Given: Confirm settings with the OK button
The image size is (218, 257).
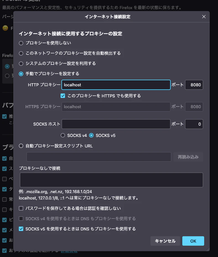Looking at the screenshot, I should (x=193, y=241).
